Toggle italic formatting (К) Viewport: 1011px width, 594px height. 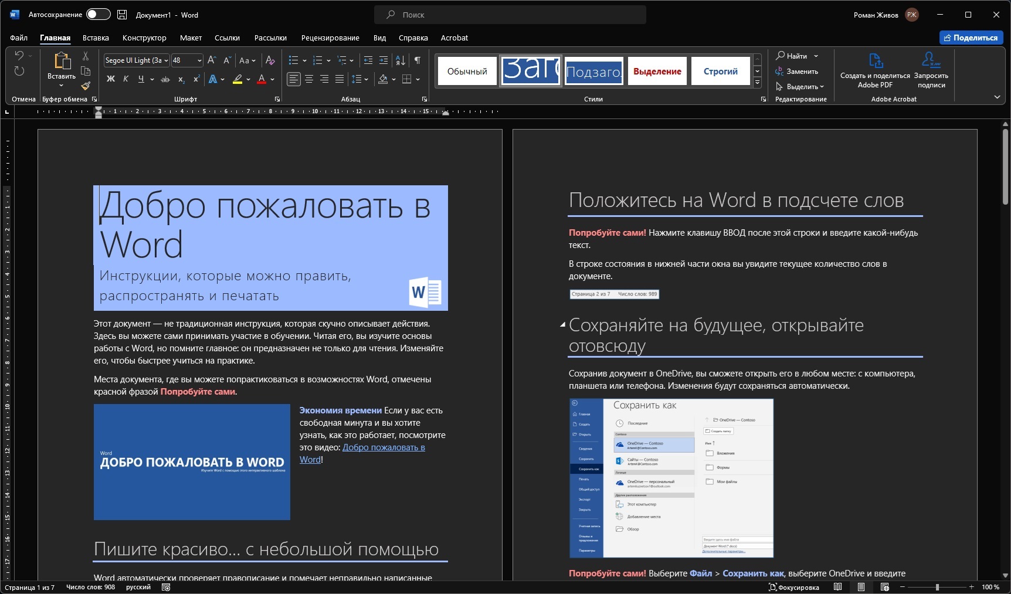coord(125,79)
